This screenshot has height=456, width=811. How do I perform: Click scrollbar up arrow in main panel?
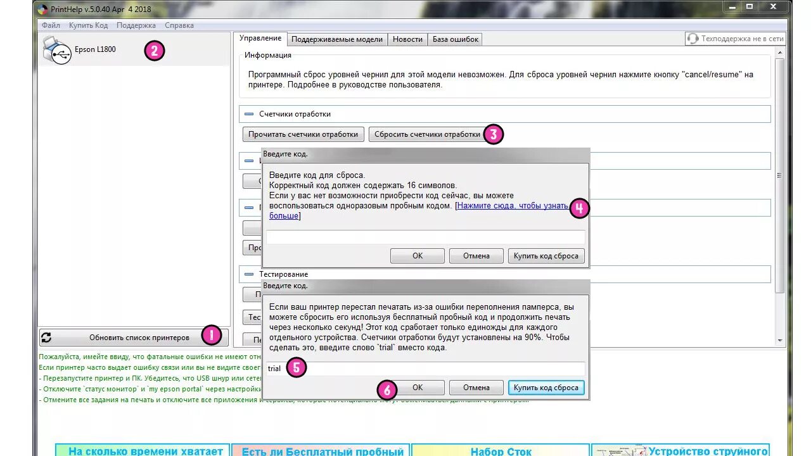pyautogui.click(x=780, y=53)
